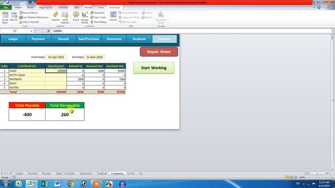Click the Receipt navigation button
The image size is (335, 188).
point(63,39)
